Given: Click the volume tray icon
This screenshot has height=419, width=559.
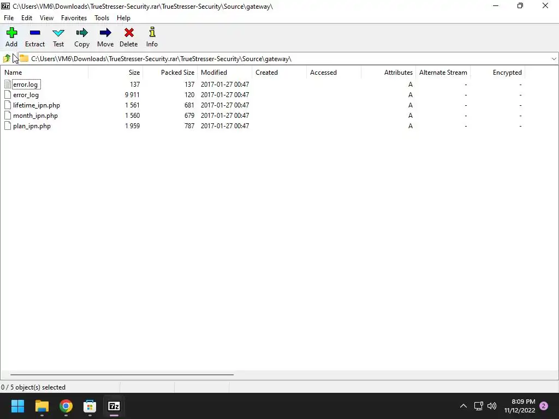Looking at the screenshot, I should click(492, 406).
